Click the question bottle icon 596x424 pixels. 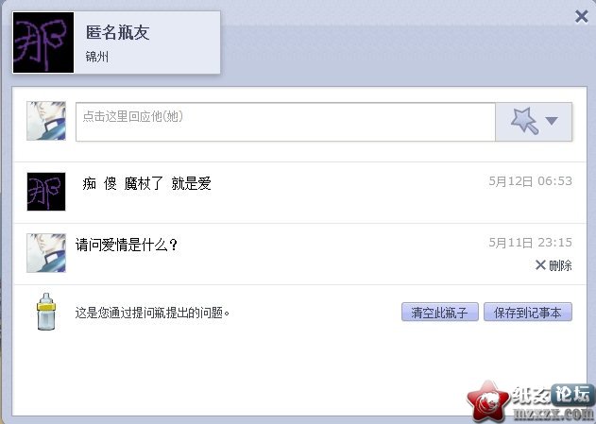pos(46,312)
